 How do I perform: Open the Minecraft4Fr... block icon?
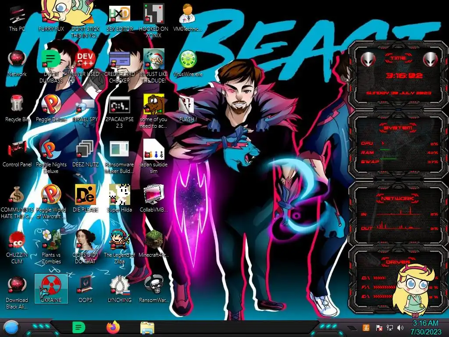pos(153,244)
